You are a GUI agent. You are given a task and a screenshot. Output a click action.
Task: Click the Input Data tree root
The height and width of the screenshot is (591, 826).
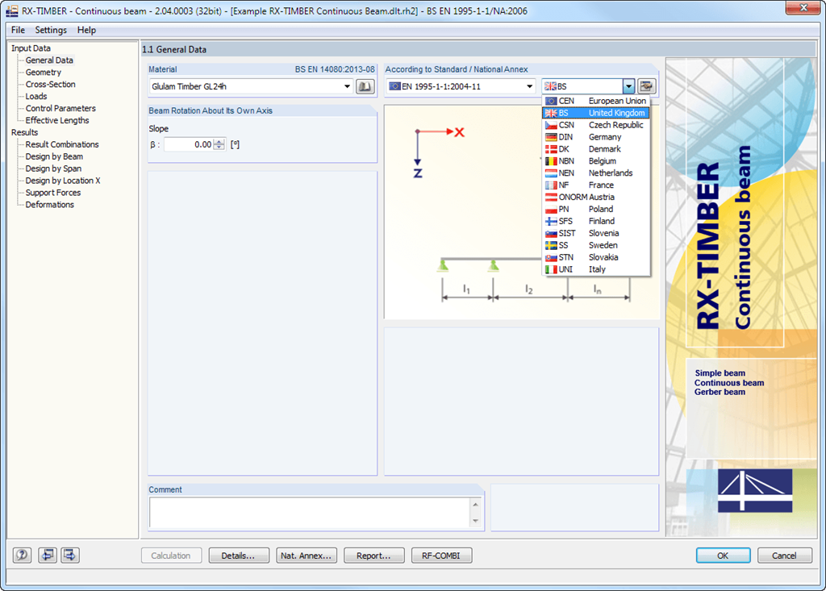(x=31, y=48)
